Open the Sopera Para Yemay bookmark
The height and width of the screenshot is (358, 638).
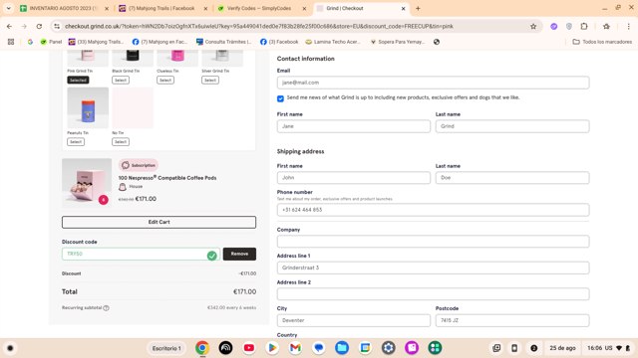[x=398, y=42]
